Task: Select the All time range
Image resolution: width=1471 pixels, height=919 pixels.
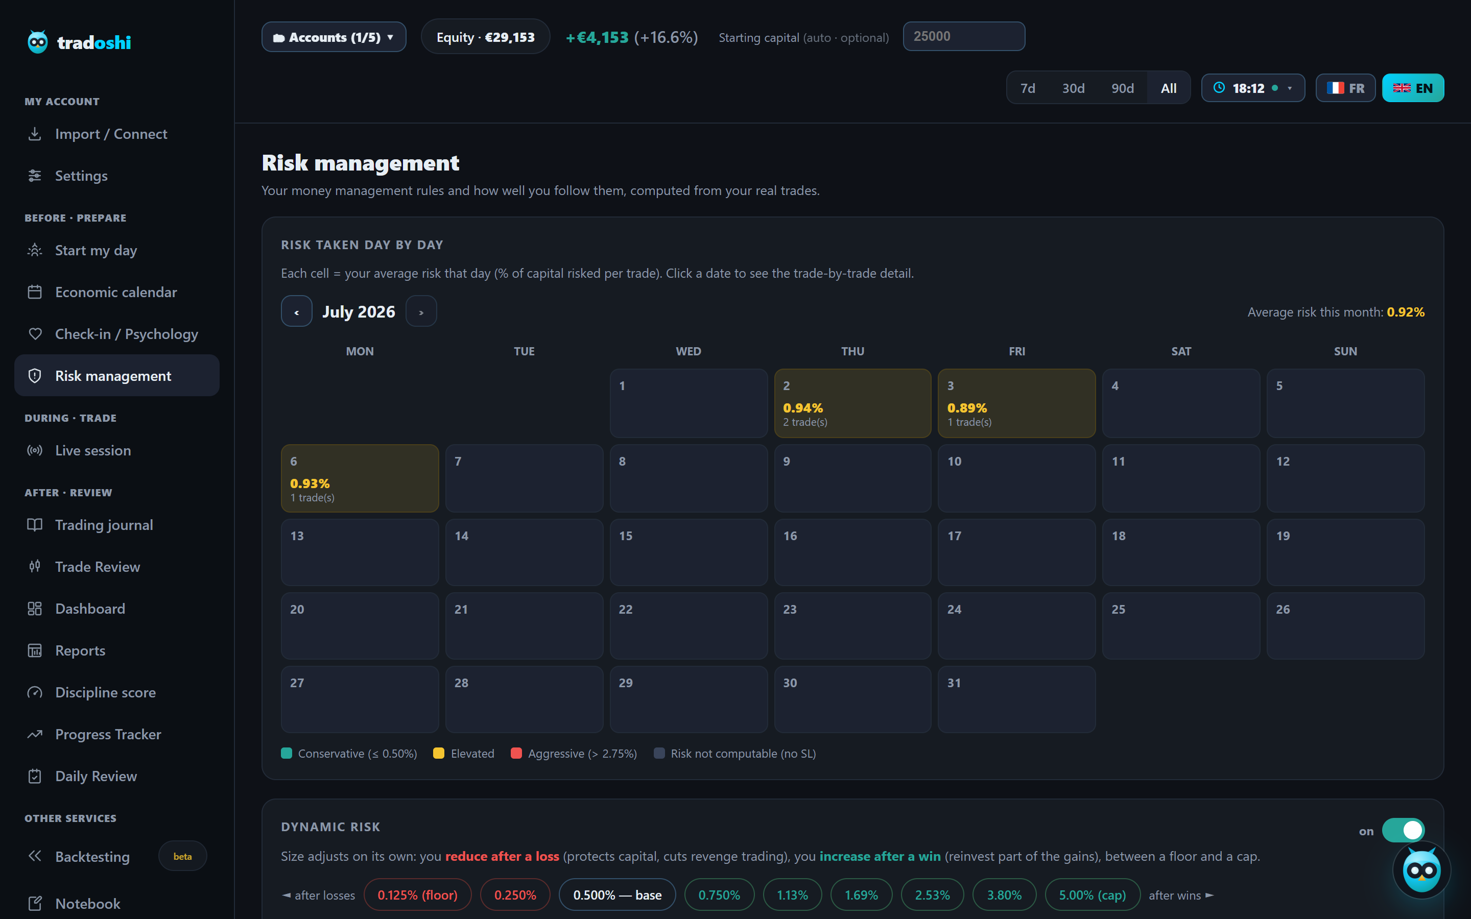Action: [x=1168, y=88]
